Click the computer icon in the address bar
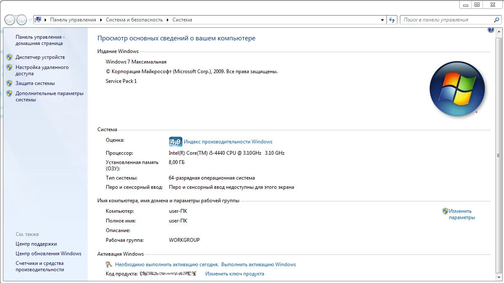 (38, 20)
